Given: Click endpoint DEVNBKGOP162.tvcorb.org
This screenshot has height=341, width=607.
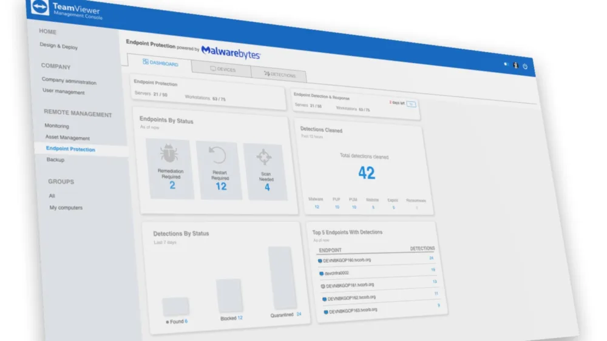Looking at the screenshot, I should (351, 298).
